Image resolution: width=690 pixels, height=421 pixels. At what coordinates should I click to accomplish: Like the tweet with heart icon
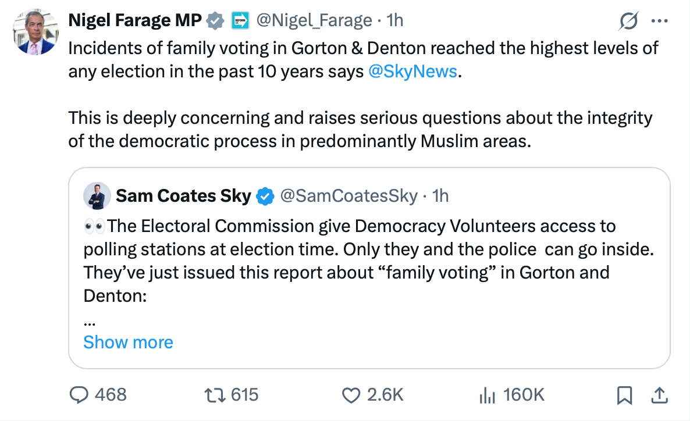pyautogui.click(x=350, y=395)
